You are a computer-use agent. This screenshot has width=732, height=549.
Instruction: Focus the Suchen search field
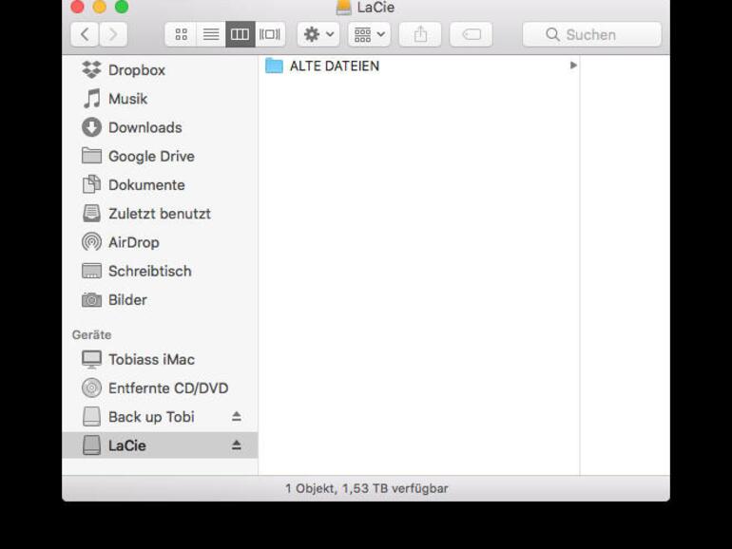592,34
